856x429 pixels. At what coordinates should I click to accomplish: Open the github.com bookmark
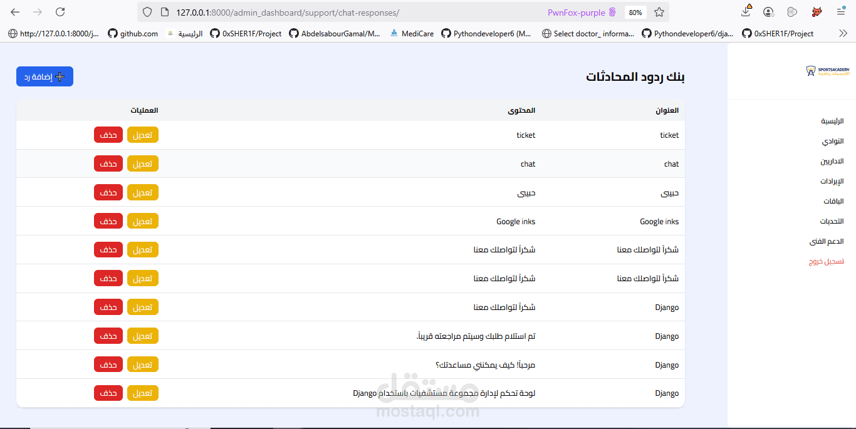(x=133, y=34)
